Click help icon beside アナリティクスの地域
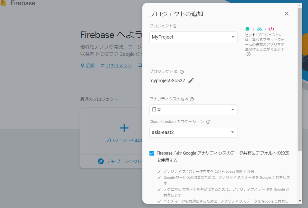 (x=192, y=99)
